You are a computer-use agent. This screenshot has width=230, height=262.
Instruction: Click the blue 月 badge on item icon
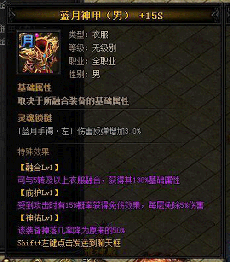coord(28,41)
